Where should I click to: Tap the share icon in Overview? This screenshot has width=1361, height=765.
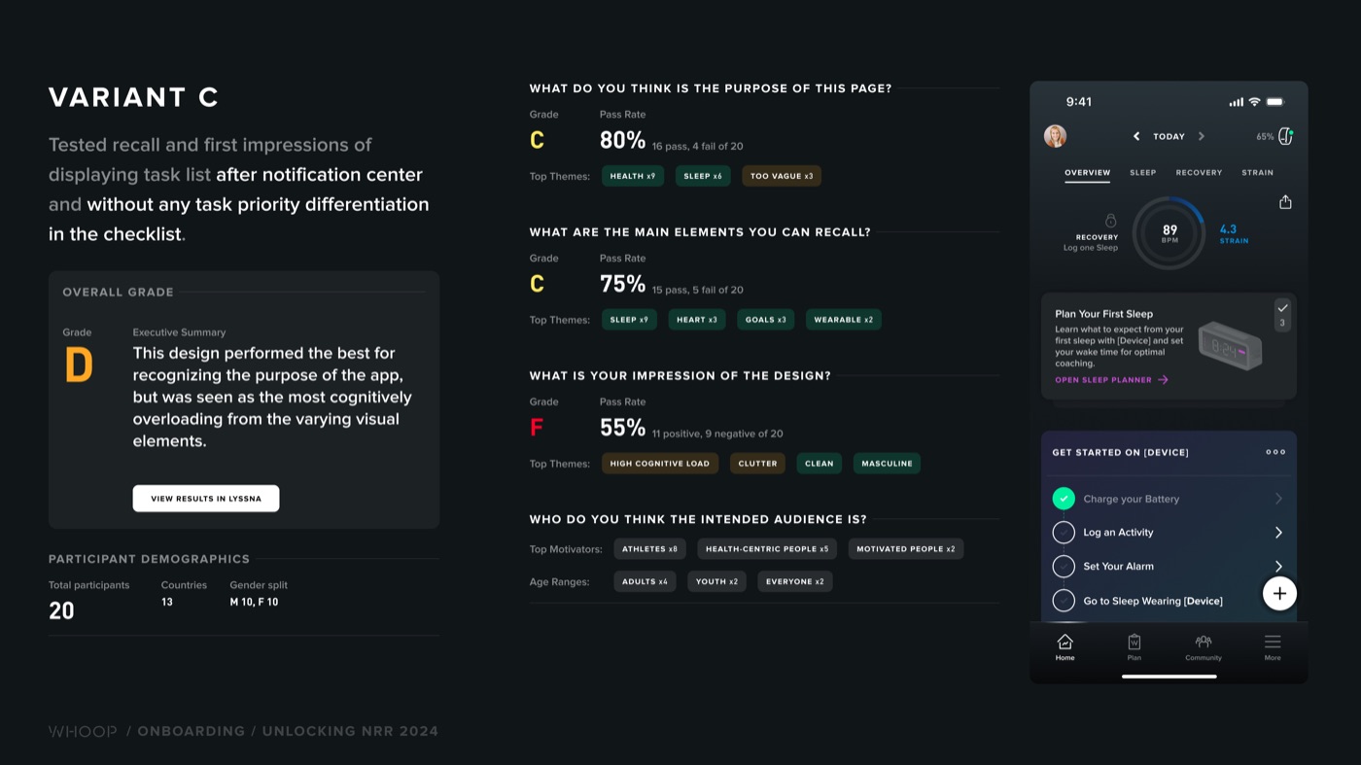click(x=1285, y=202)
